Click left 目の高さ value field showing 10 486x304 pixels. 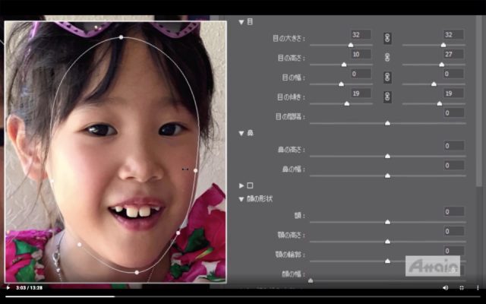coord(361,54)
